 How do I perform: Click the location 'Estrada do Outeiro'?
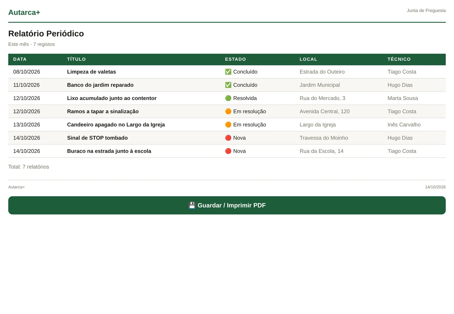[322, 72]
